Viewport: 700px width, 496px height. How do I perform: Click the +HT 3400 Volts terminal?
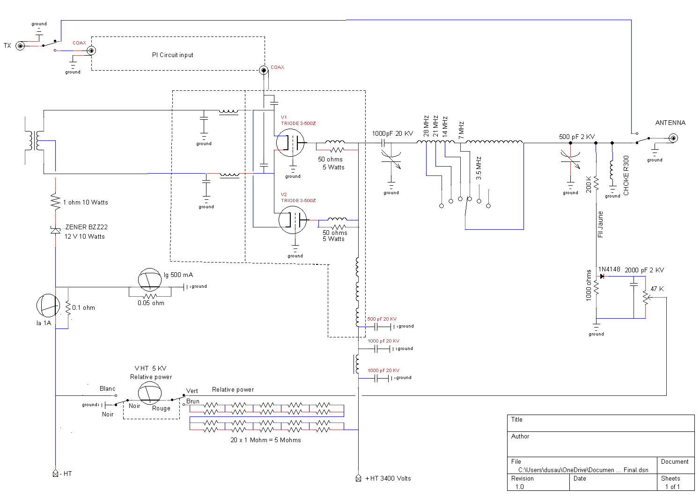(358, 478)
